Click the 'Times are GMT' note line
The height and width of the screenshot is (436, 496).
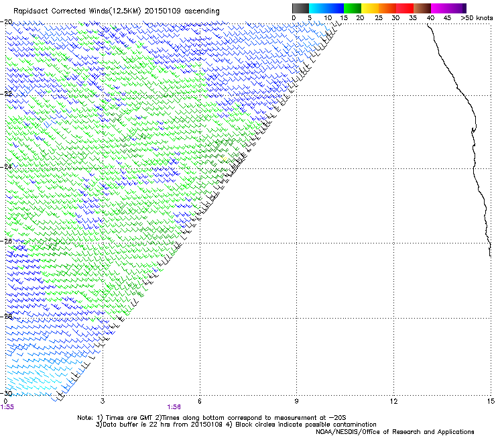(212, 418)
